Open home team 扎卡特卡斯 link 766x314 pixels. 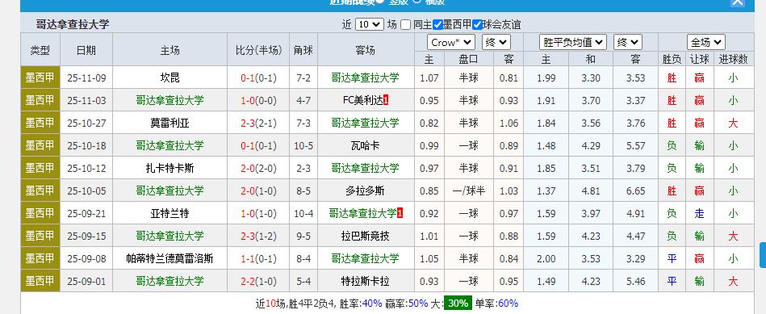point(170,168)
